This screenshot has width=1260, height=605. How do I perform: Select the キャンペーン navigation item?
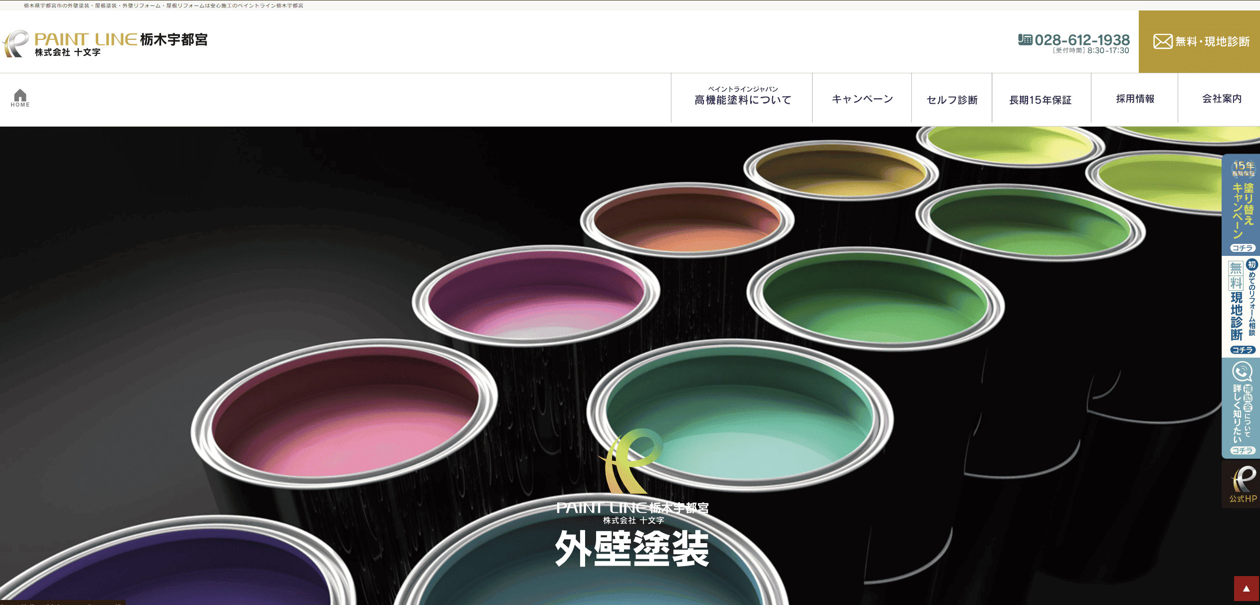[x=862, y=98]
